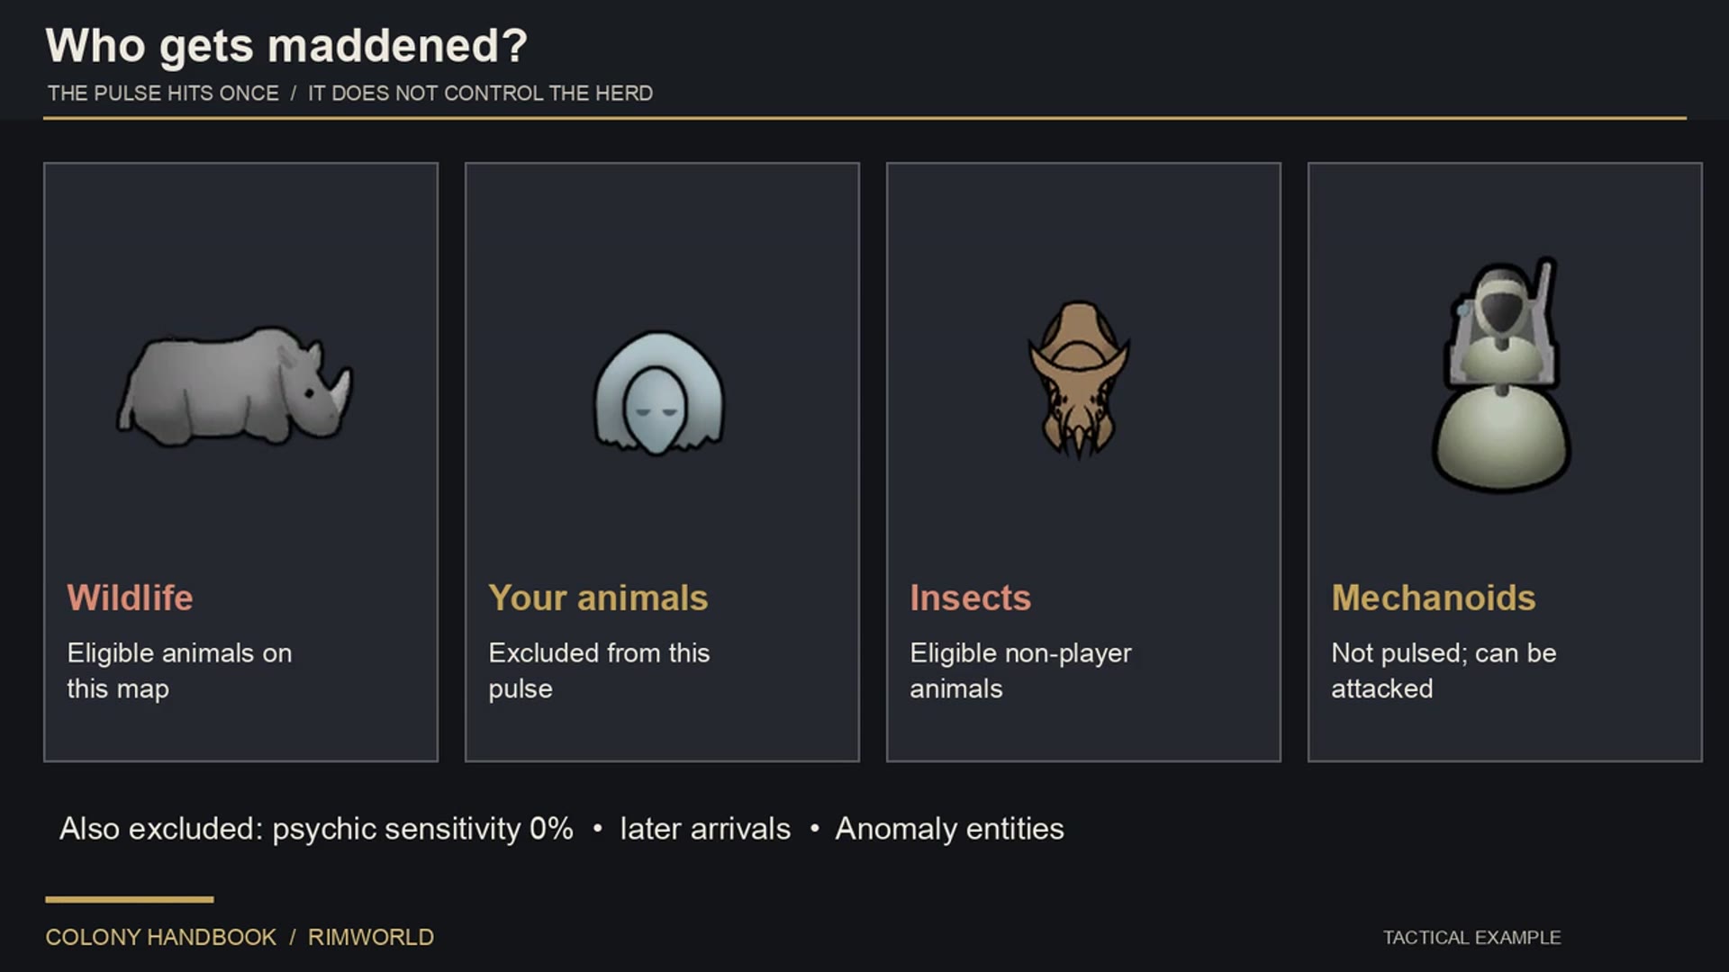Click the hooded colonist animal icon
This screenshot has width=1729, height=972.
pos(659,392)
